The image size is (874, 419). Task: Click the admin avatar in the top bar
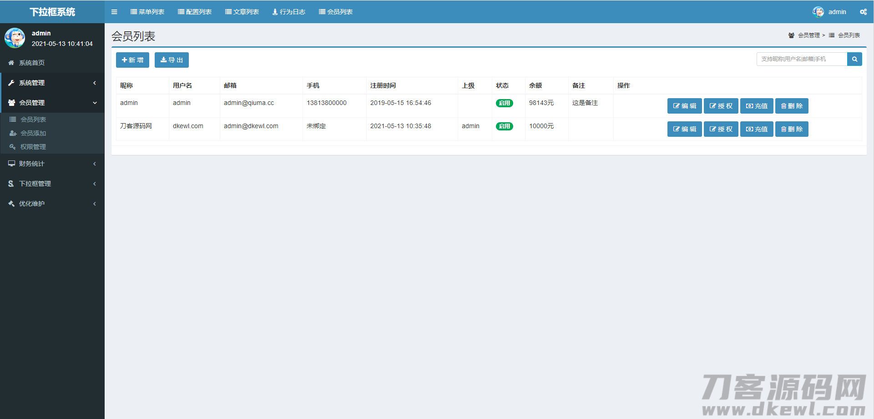(x=818, y=12)
